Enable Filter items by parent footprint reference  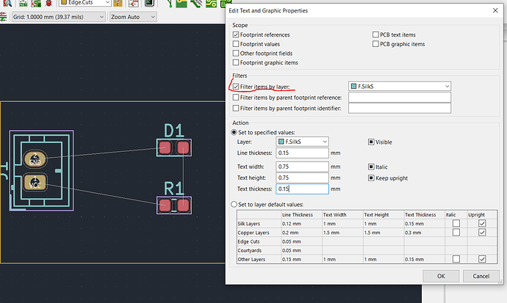coord(236,98)
